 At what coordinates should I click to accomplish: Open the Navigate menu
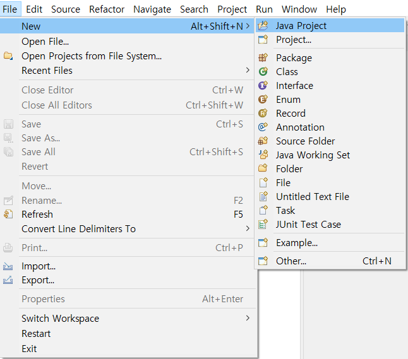tap(152, 9)
